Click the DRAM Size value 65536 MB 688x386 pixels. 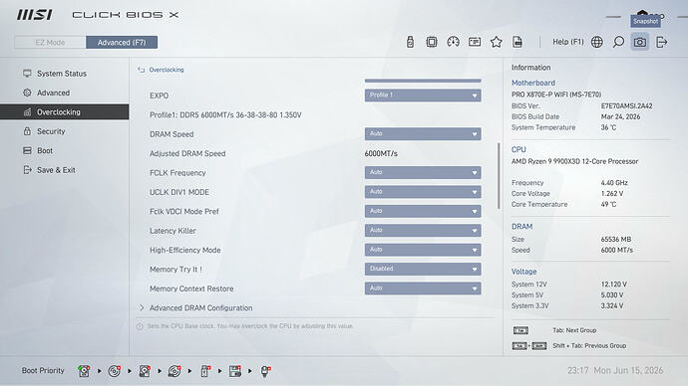[x=616, y=240]
